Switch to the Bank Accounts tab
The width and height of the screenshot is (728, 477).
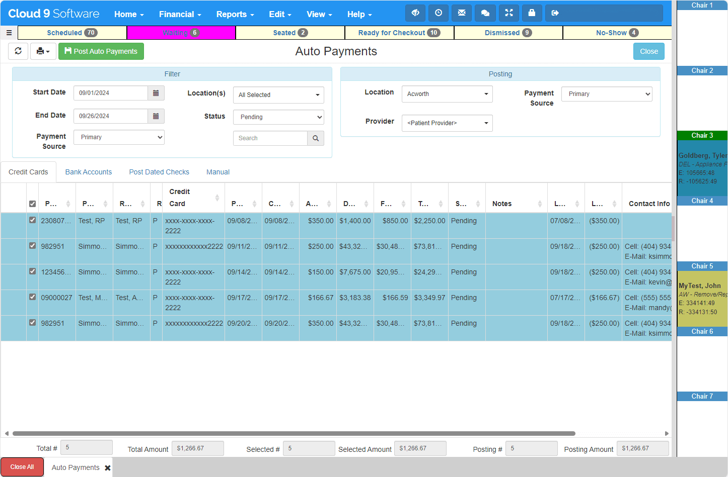pos(89,172)
